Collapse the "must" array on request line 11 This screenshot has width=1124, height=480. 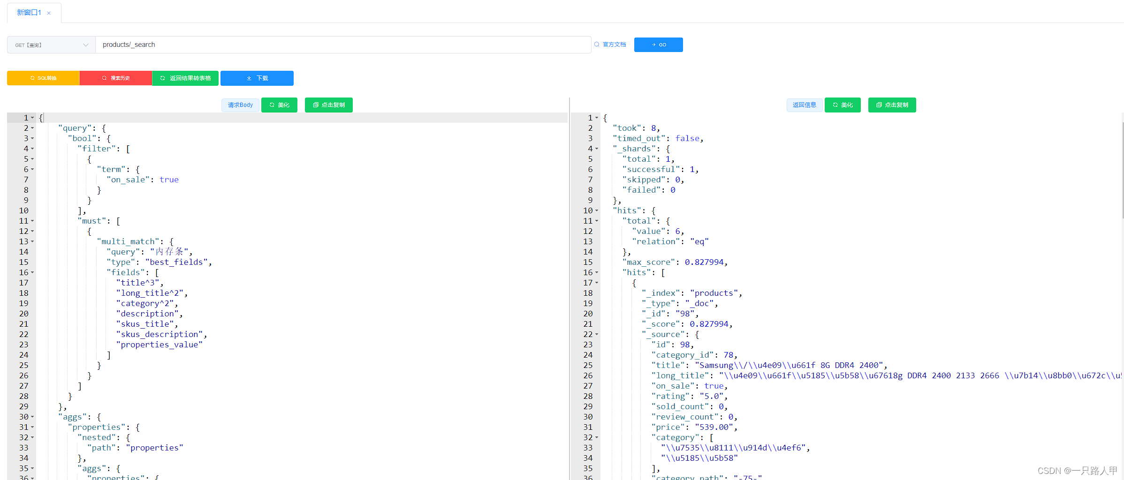(32, 221)
